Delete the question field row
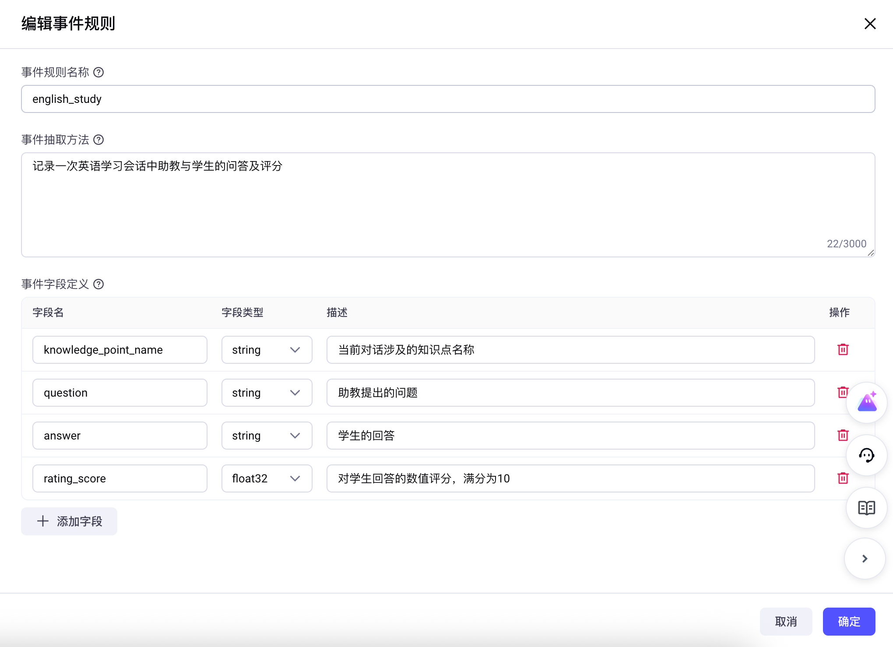The width and height of the screenshot is (893, 647). tap(841, 393)
